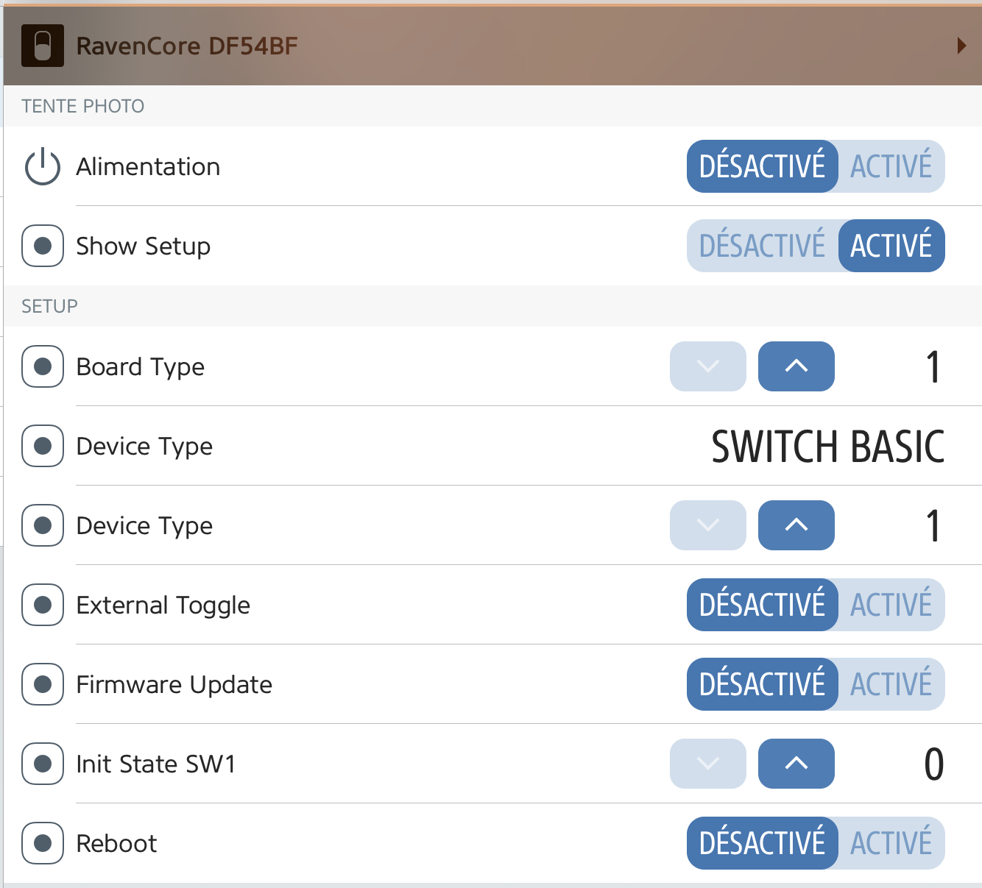Image resolution: width=982 pixels, height=888 pixels.
Task: Click the Alimentation power icon
Action: pos(43,166)
